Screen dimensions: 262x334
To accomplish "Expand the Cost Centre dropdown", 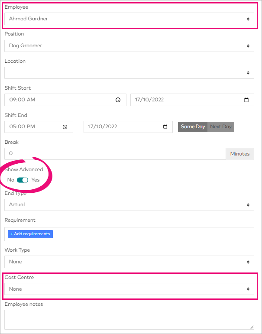I will [x=129, y=289].
